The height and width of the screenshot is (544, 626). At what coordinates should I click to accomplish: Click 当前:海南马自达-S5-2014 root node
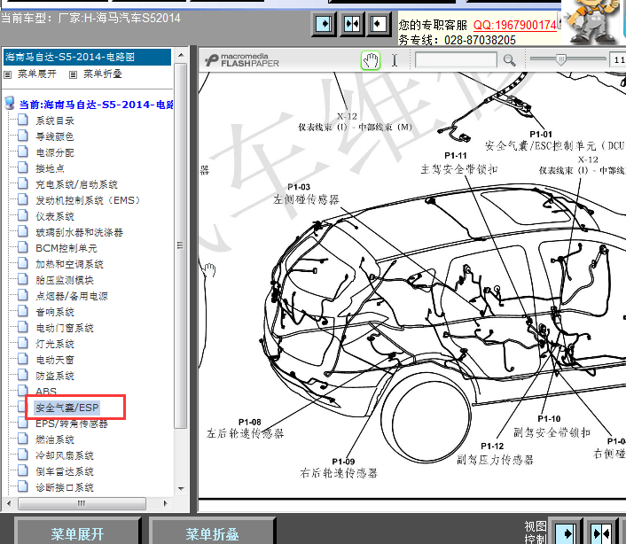coord(97,105)
